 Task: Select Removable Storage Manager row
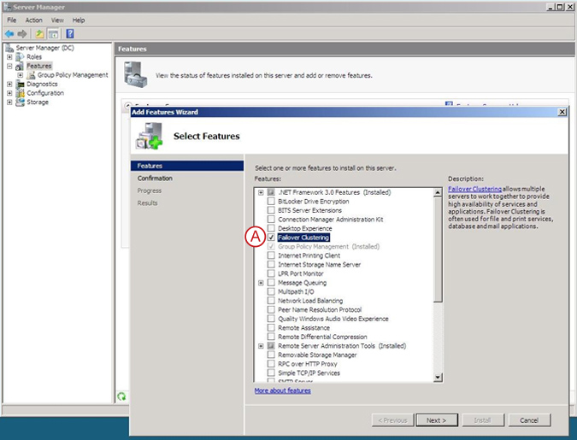pos(317,355)
